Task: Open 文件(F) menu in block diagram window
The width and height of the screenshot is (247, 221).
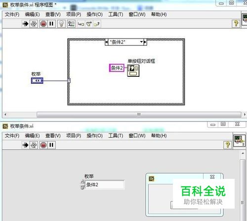Action: tap(12, 14)
